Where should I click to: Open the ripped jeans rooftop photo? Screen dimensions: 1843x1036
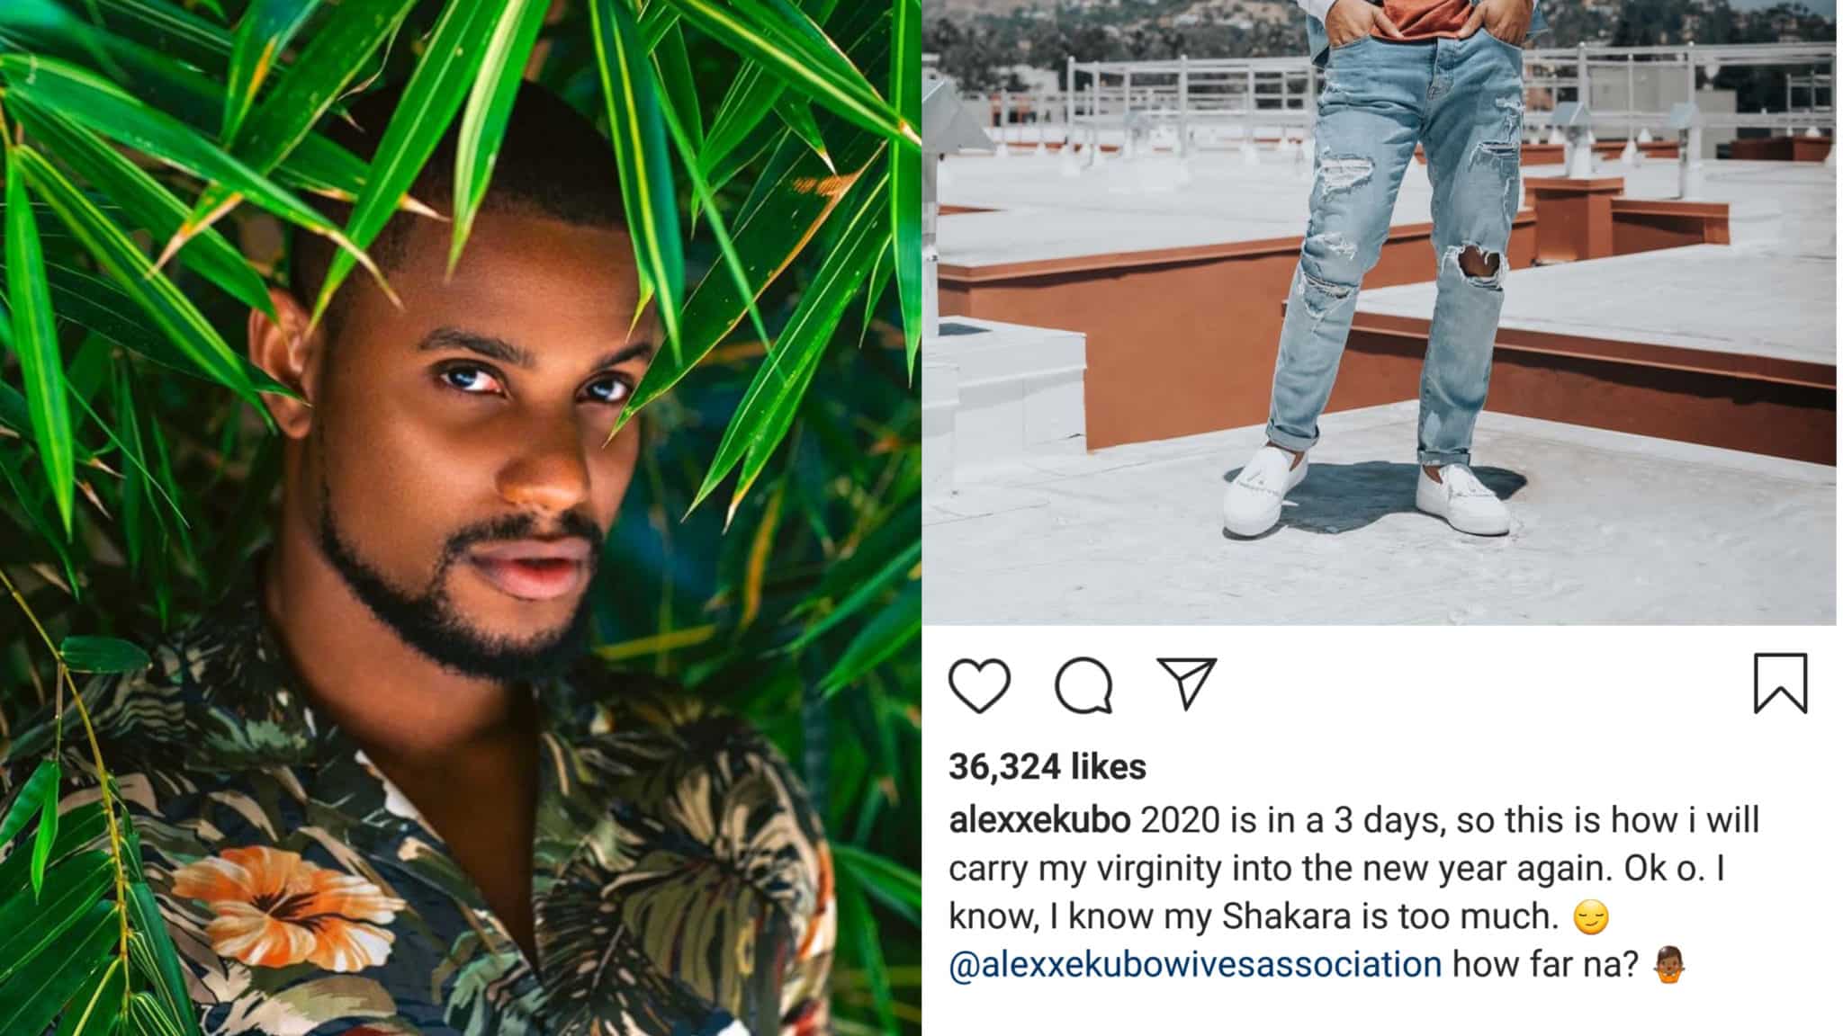[1379, 312]
